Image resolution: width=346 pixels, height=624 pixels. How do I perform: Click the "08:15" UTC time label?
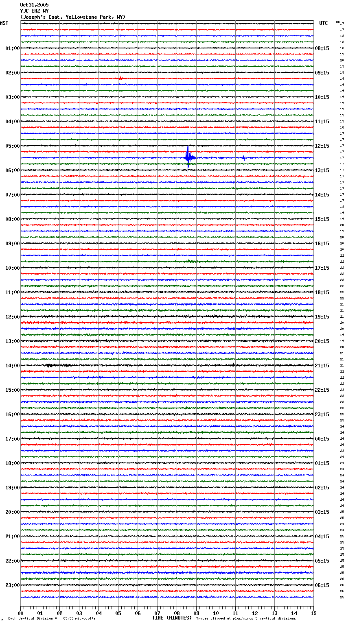322,48
